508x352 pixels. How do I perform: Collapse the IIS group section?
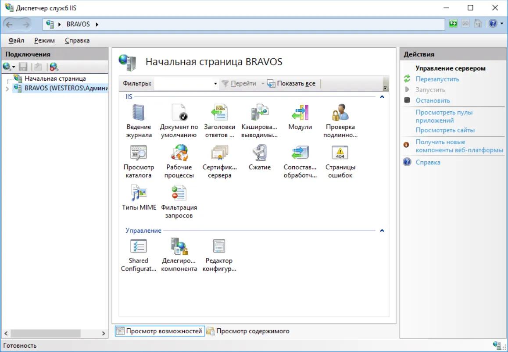click(382, 97)
